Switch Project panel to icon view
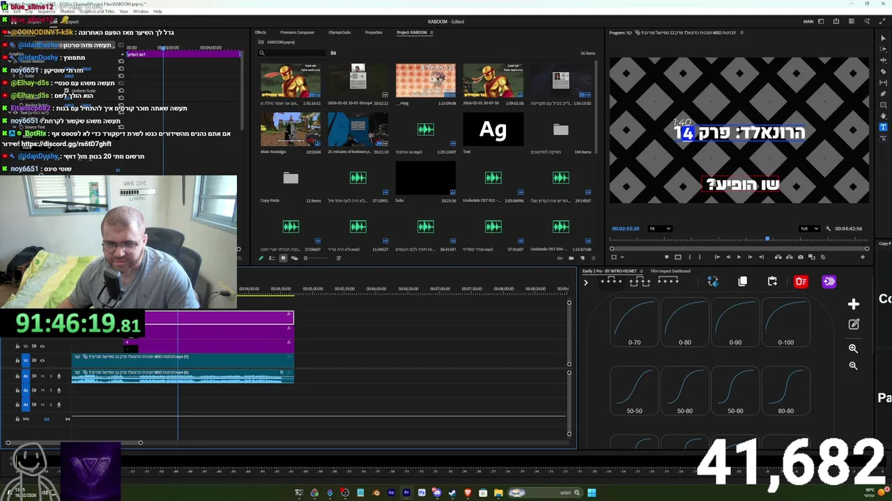Screen dimensions: 892x501 coord(283,258)
